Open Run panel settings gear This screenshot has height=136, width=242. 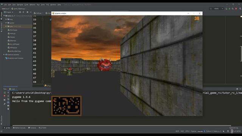[x=237, y=89]
